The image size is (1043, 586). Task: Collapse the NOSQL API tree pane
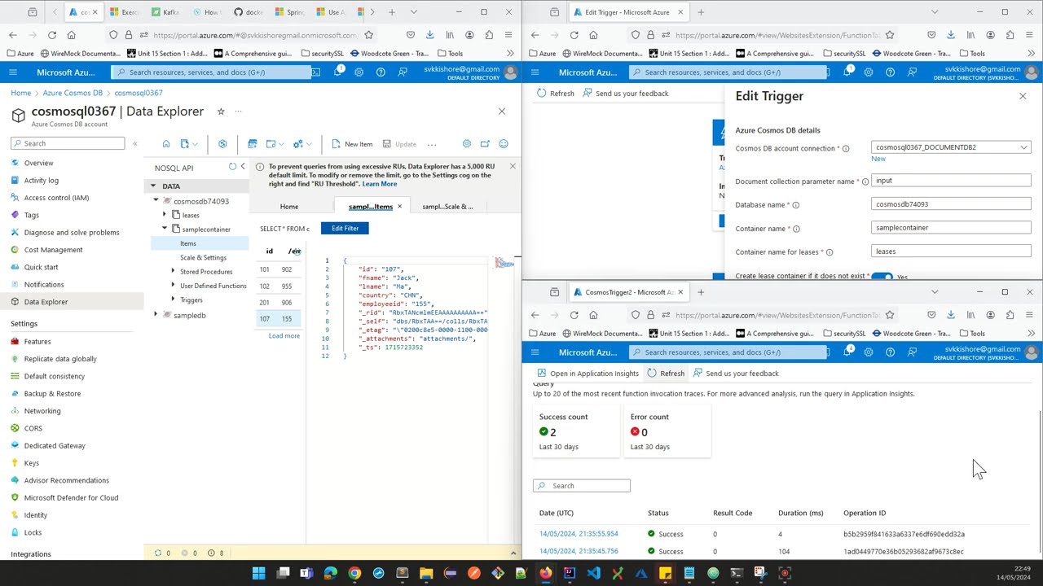click(242, 167)
